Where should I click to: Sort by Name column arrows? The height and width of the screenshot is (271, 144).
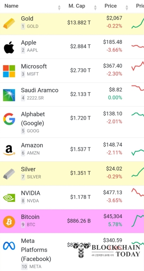click(x=59, y=7)
